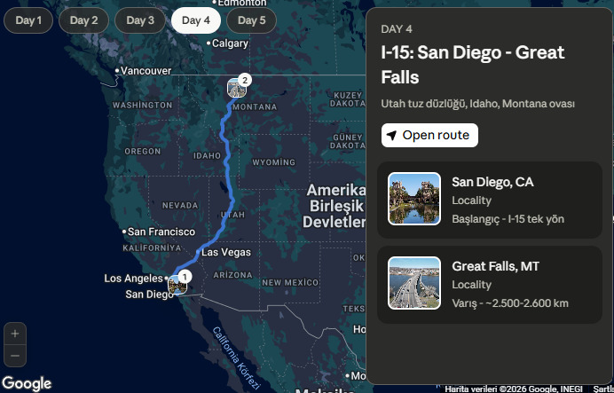Select the Great Falls, MT stop card

(x=490, y=285)
